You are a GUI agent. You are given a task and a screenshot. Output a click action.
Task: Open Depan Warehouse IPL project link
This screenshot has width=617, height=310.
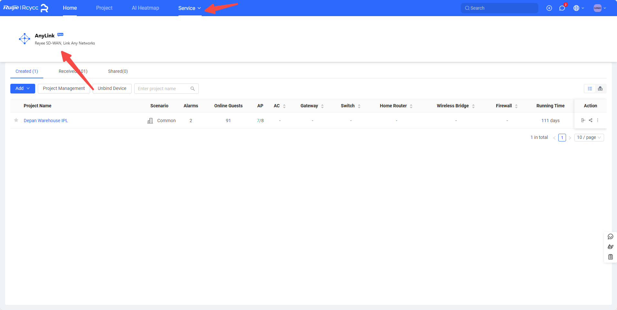[46, 121]
